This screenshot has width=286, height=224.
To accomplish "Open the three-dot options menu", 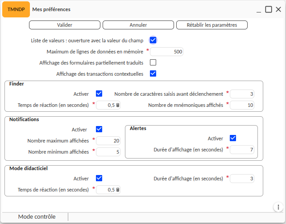I will [x=277, y=207].
